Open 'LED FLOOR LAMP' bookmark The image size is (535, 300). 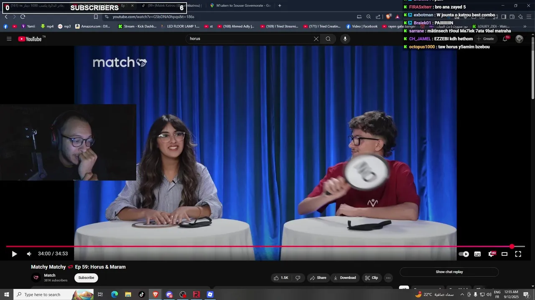pyautogui.click(x=180, y=26)
